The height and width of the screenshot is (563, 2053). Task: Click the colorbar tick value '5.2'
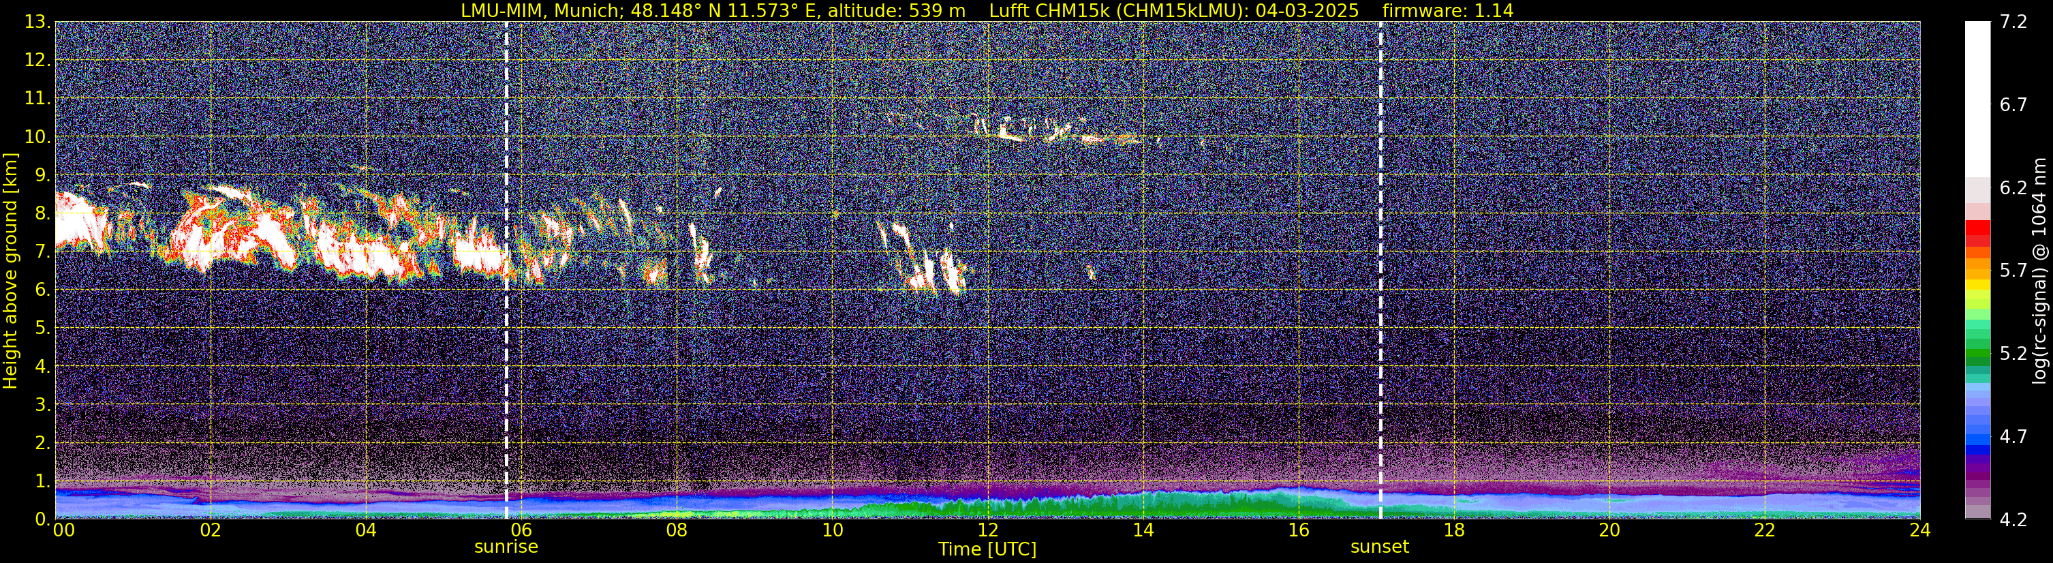pyautogui.click(x=2013, y=353)
